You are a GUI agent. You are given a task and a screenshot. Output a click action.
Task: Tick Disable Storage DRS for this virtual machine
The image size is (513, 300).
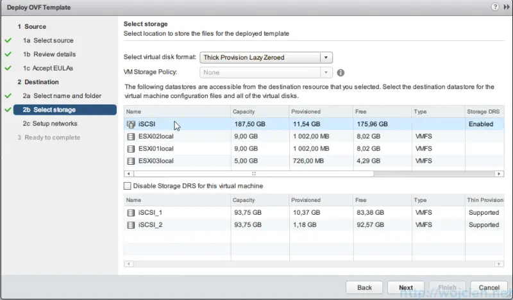(127, 186)
